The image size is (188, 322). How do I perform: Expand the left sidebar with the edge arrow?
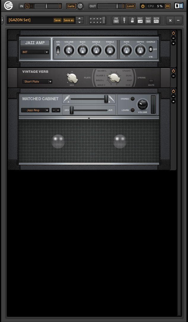[2, 20]
